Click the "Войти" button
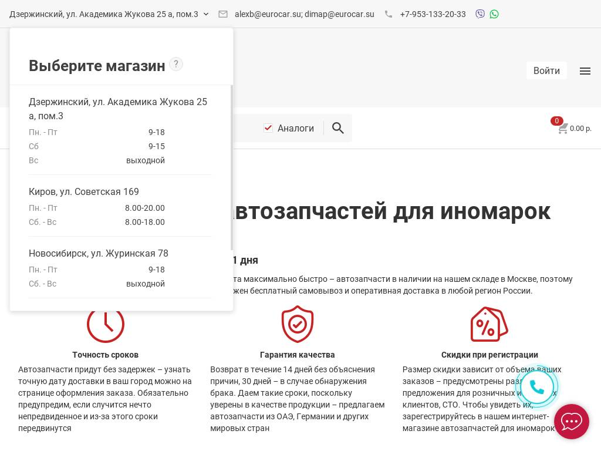 pyautogui.click(x=546, y=70)
